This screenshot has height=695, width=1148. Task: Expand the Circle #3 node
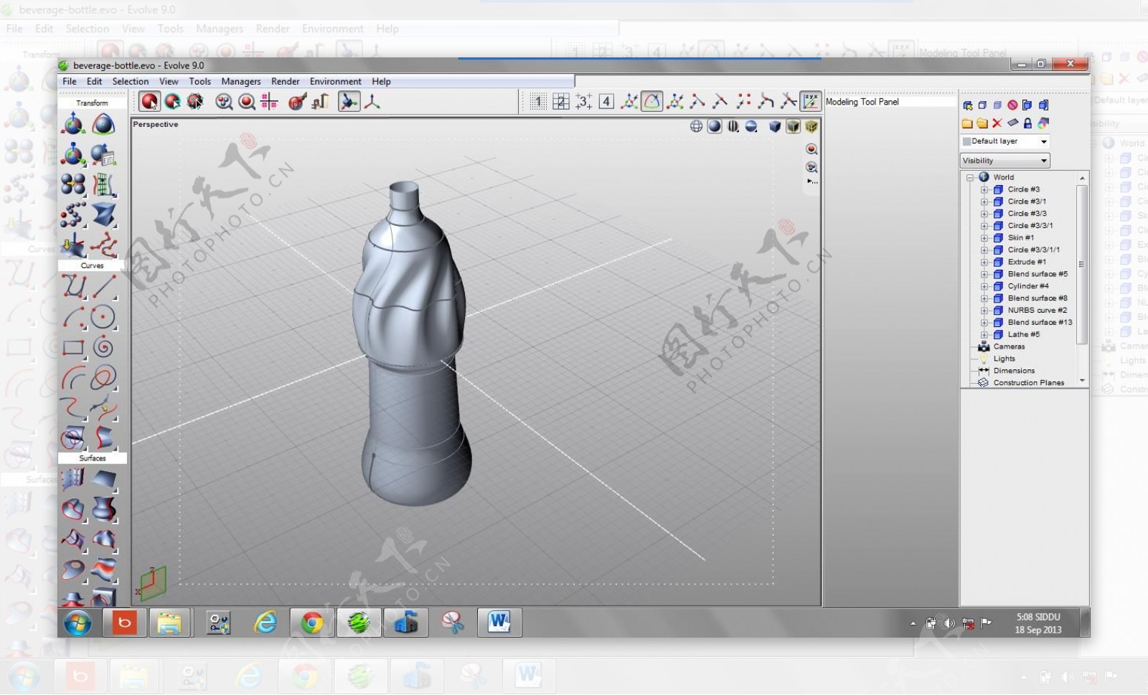984,189
